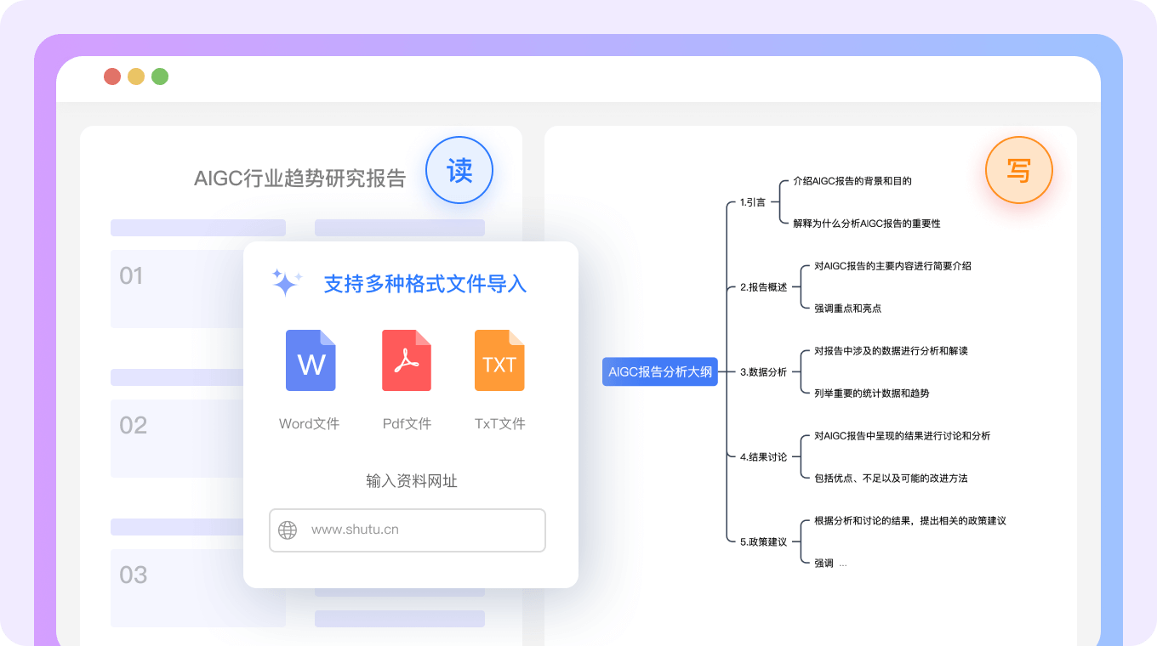Click the orange 写 writing mode icon
The image size is (1157, 646).
[1019, 170]
